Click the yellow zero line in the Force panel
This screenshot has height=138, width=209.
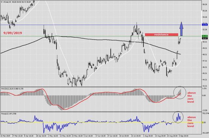tap(98, 122)
